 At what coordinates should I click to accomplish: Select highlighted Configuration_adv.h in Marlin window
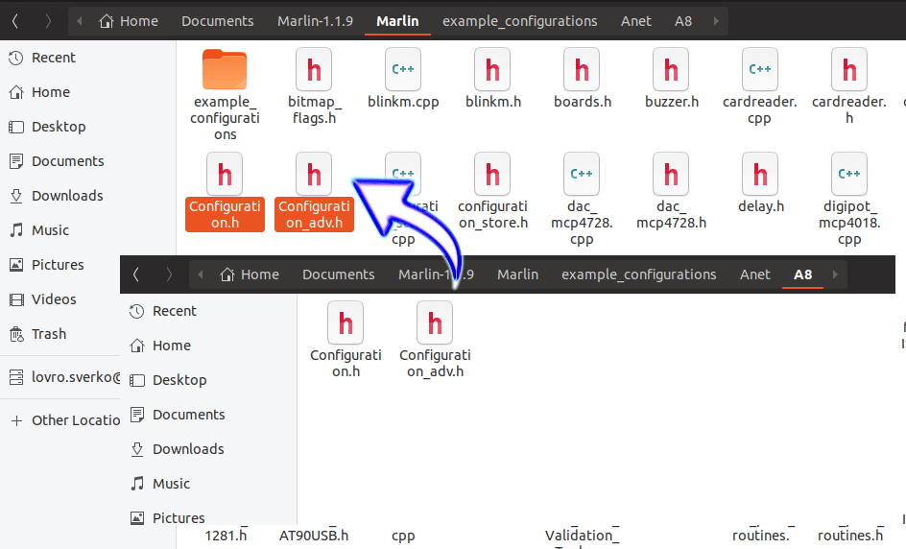tap(314, 191)
